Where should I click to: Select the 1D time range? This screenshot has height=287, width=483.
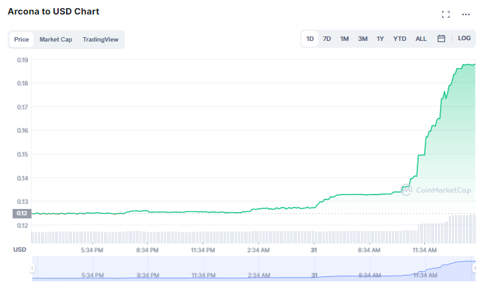pos(310,39)
